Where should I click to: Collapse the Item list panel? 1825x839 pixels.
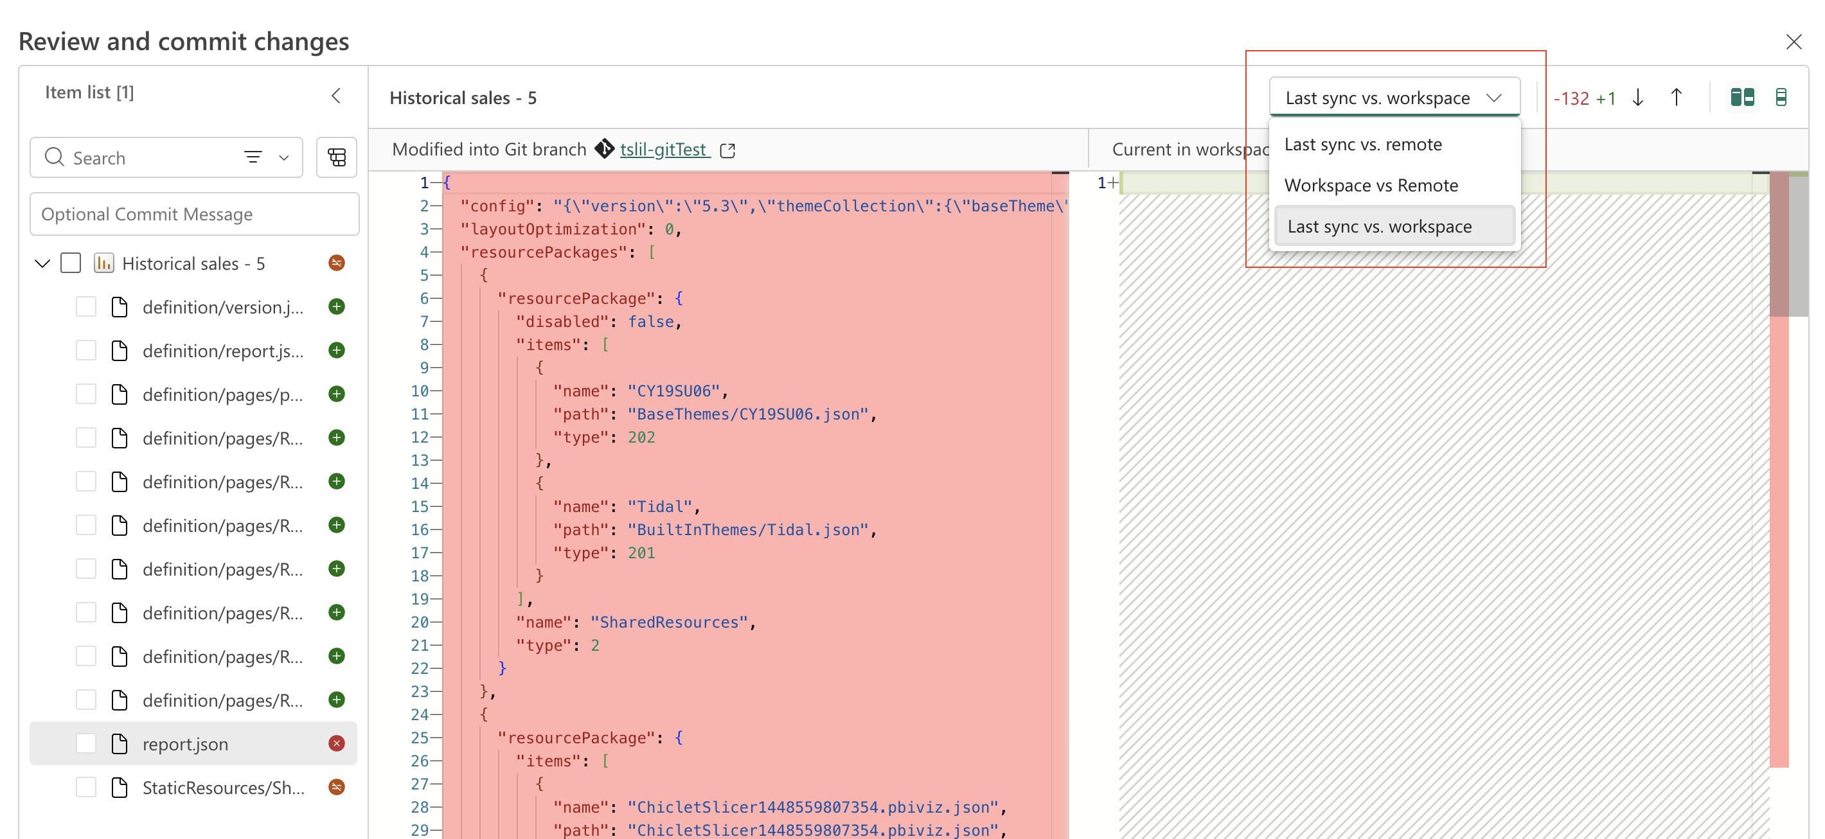tap(336, 96)
